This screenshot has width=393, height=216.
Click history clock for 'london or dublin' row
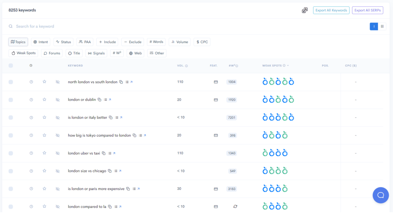click(x=31, y=100)
